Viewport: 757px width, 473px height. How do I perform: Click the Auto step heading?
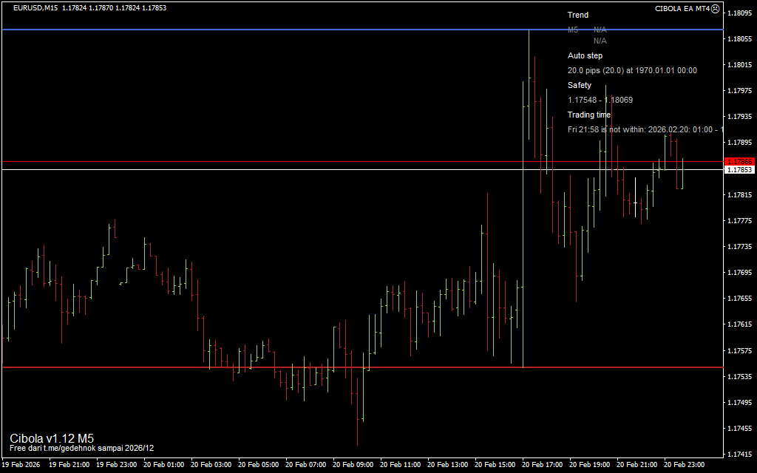click(585, 55)
